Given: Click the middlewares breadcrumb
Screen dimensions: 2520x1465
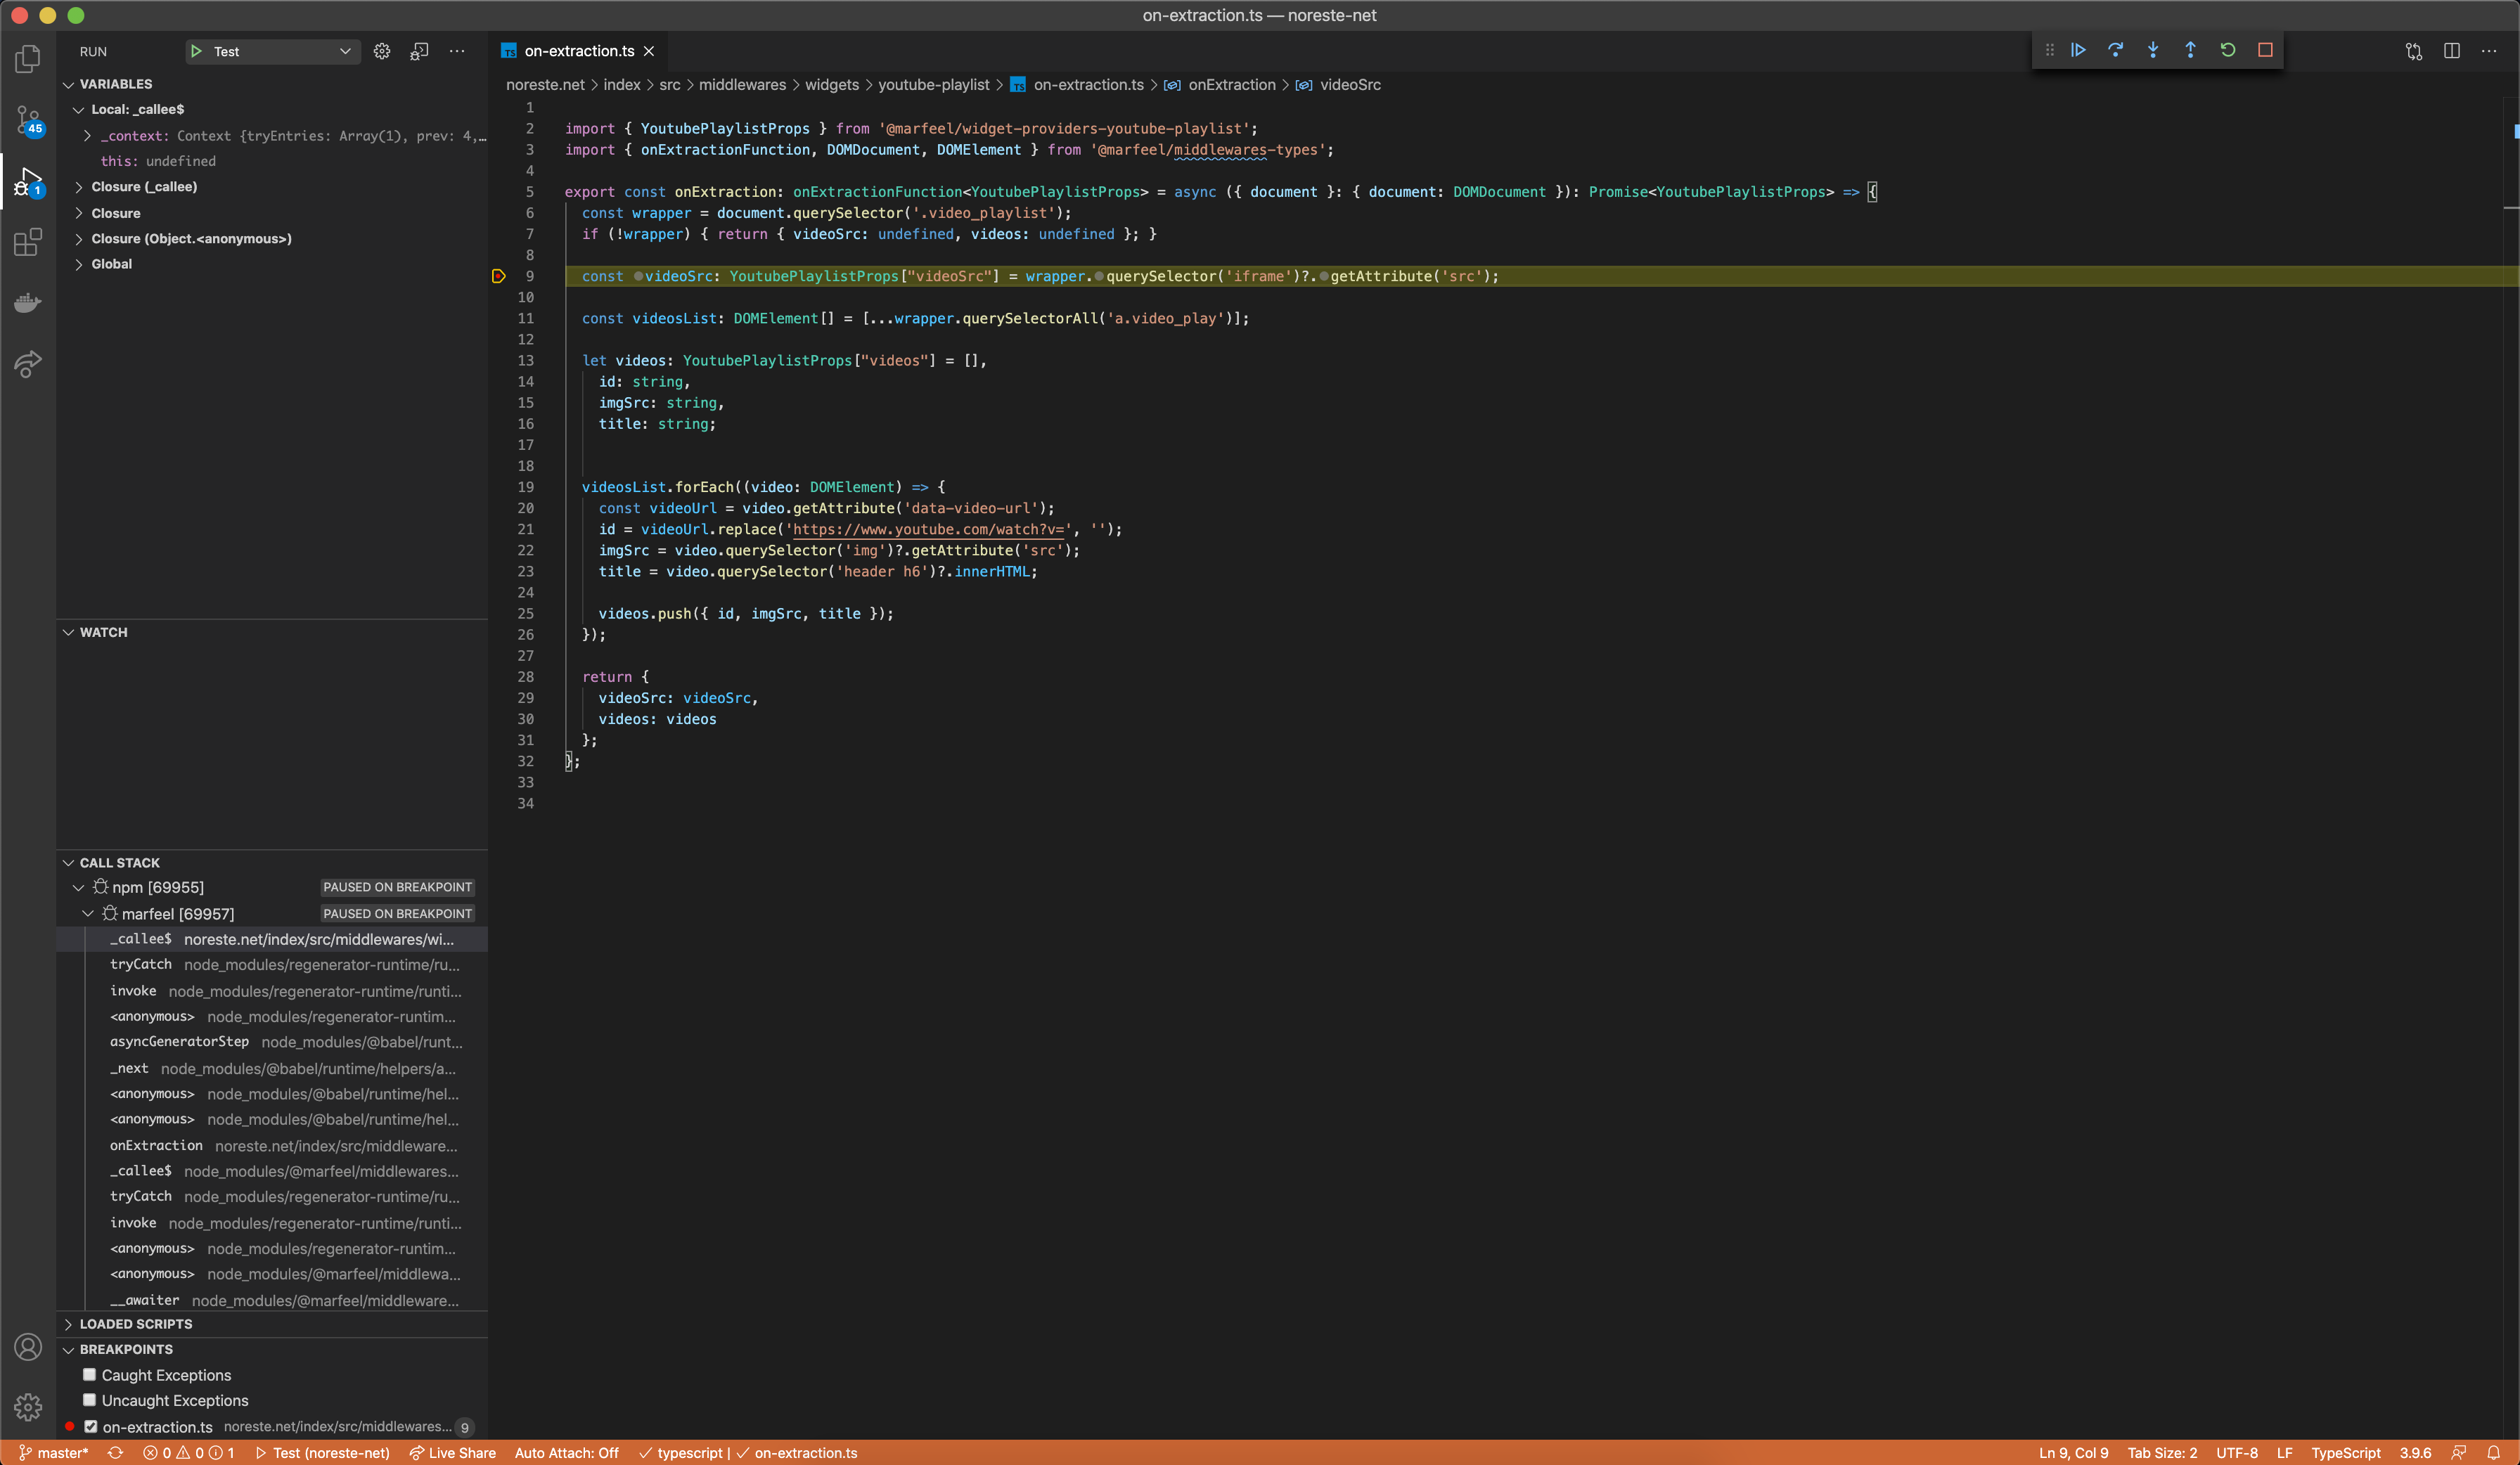Looking at the screenshot, I should (742, 85).
